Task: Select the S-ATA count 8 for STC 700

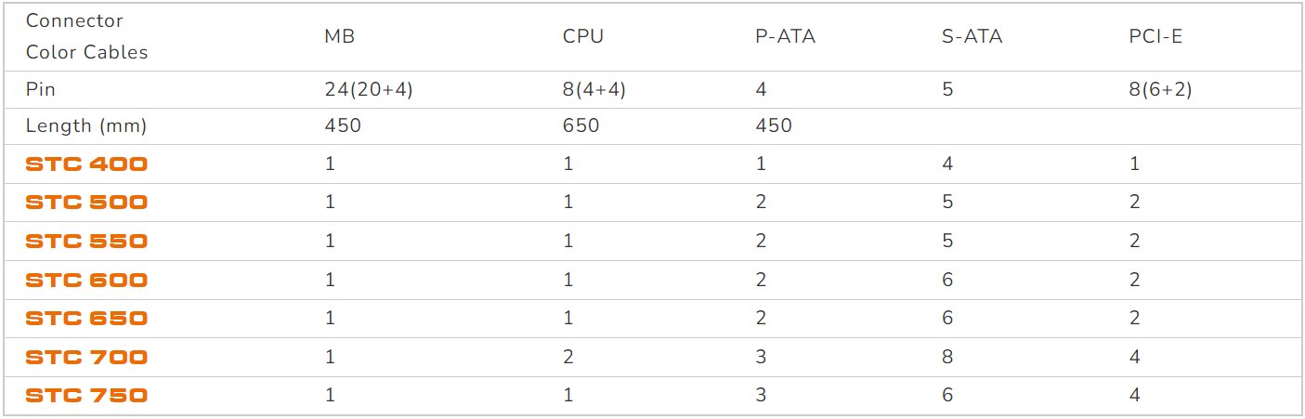Action: coord(947,357)
